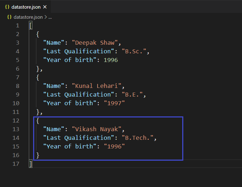Click the "1997" year of birth value
Screen dimensions: 242x187
click(114, 103)
